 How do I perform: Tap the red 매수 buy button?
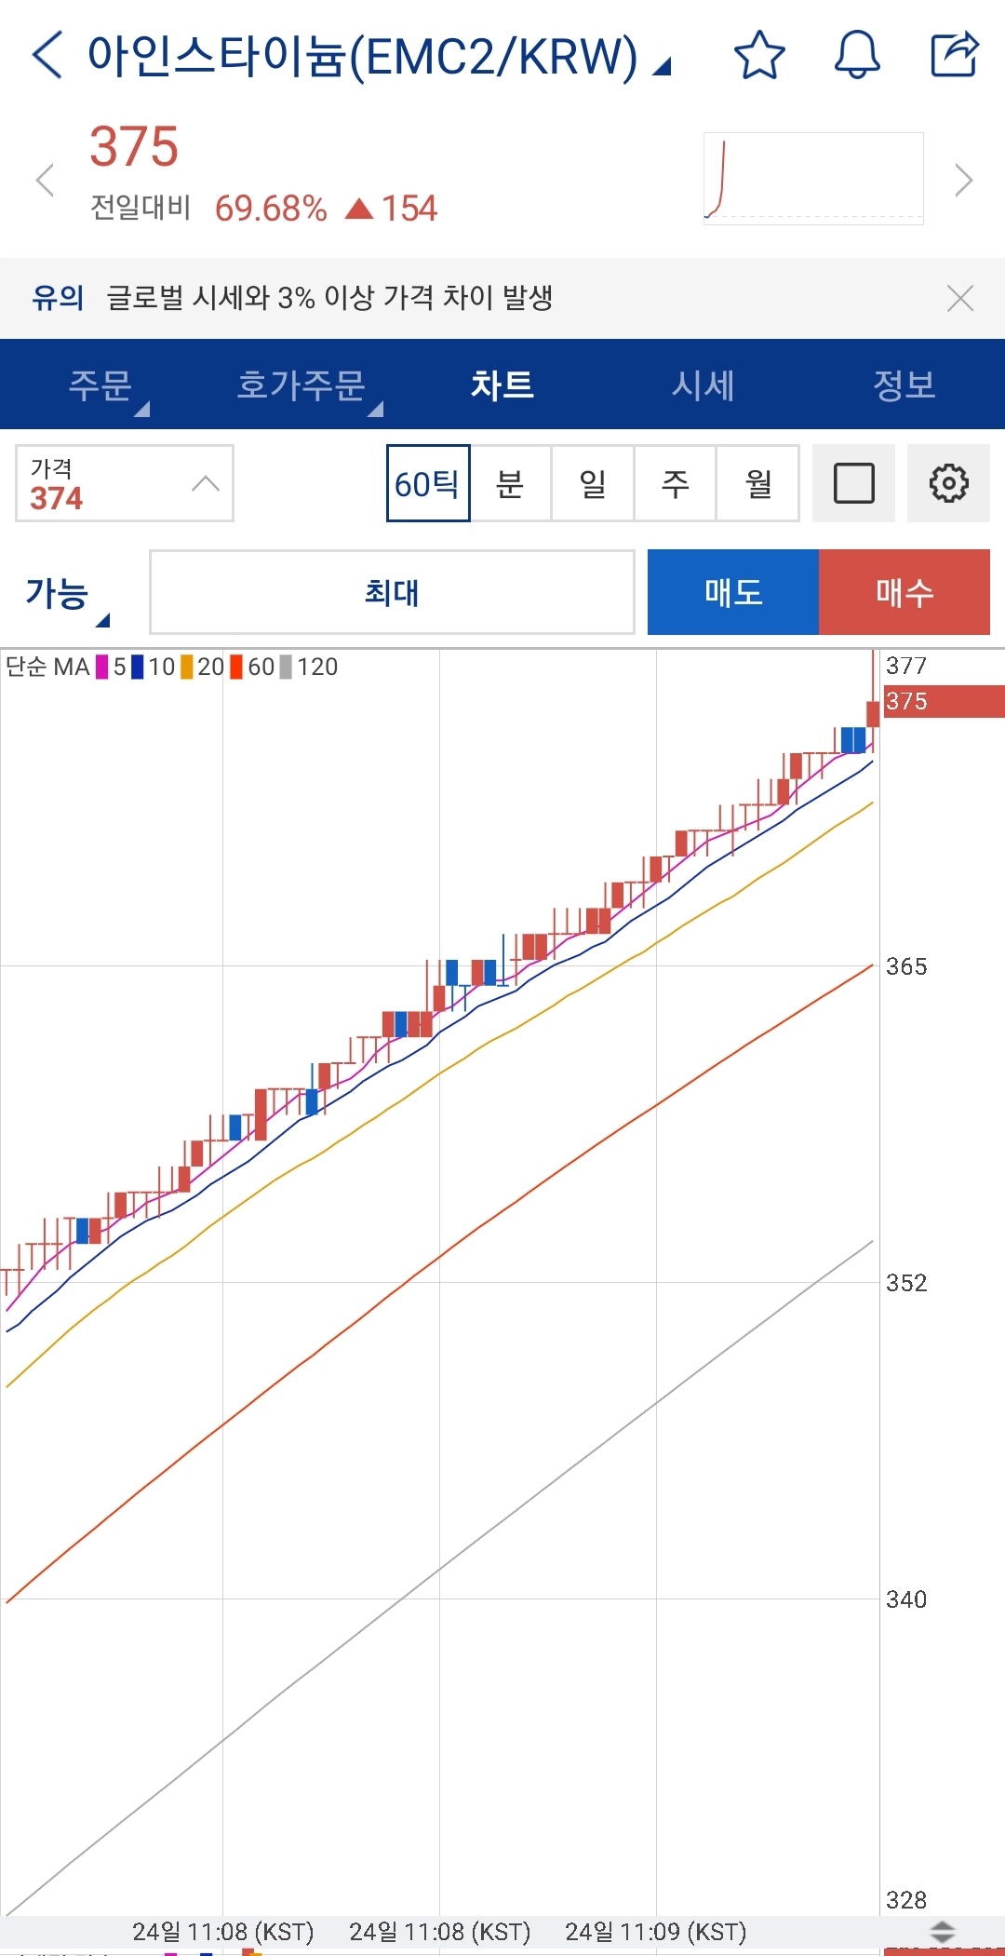[x=904, y=592]
